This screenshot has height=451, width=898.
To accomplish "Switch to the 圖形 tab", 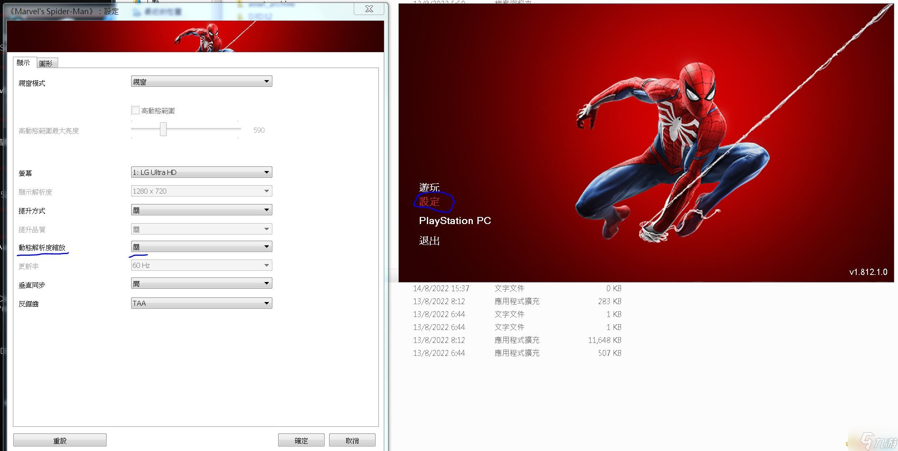I will point(46,63).
